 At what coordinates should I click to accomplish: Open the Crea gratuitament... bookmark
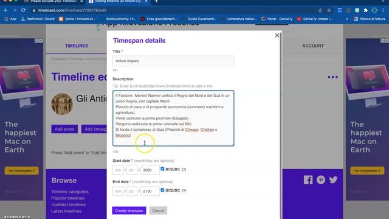[159, 19]
